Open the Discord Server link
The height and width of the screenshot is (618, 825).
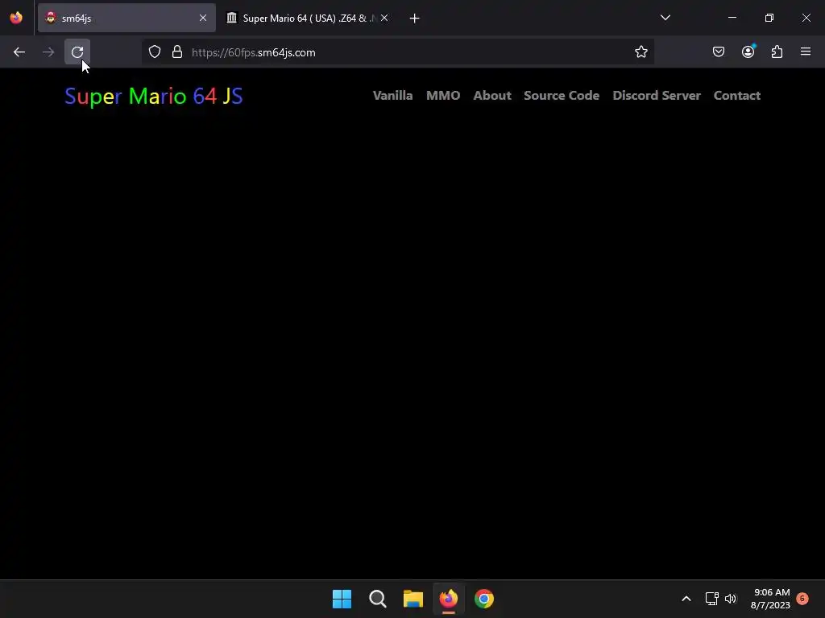pyautogui.click(x=657, y=96)
